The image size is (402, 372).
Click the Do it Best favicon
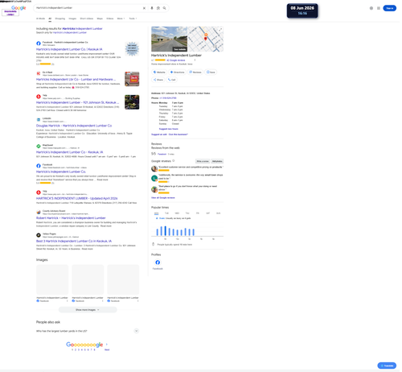click(39, 73)
